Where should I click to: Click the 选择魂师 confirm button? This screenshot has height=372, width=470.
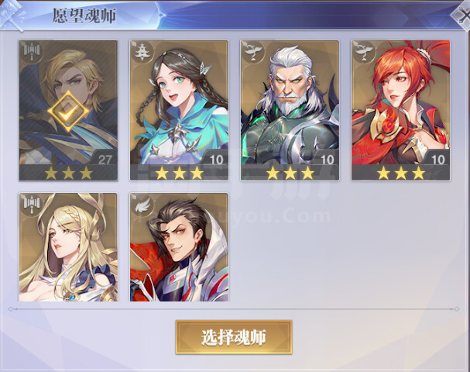coord(234,337)
